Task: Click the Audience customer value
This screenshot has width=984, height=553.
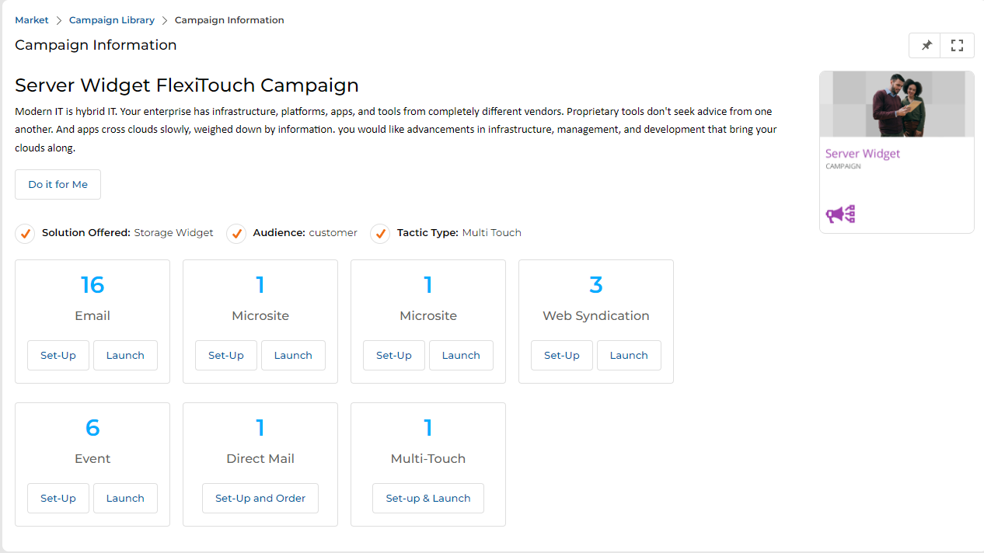Action: click(333, 233)
